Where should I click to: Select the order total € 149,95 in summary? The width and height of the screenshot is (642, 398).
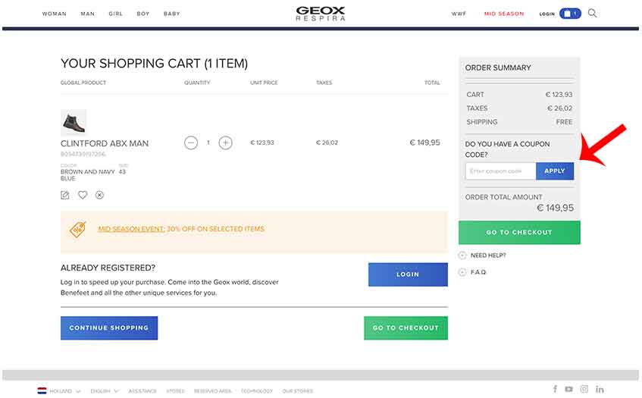pyautogui.click(x=555, y=208)
